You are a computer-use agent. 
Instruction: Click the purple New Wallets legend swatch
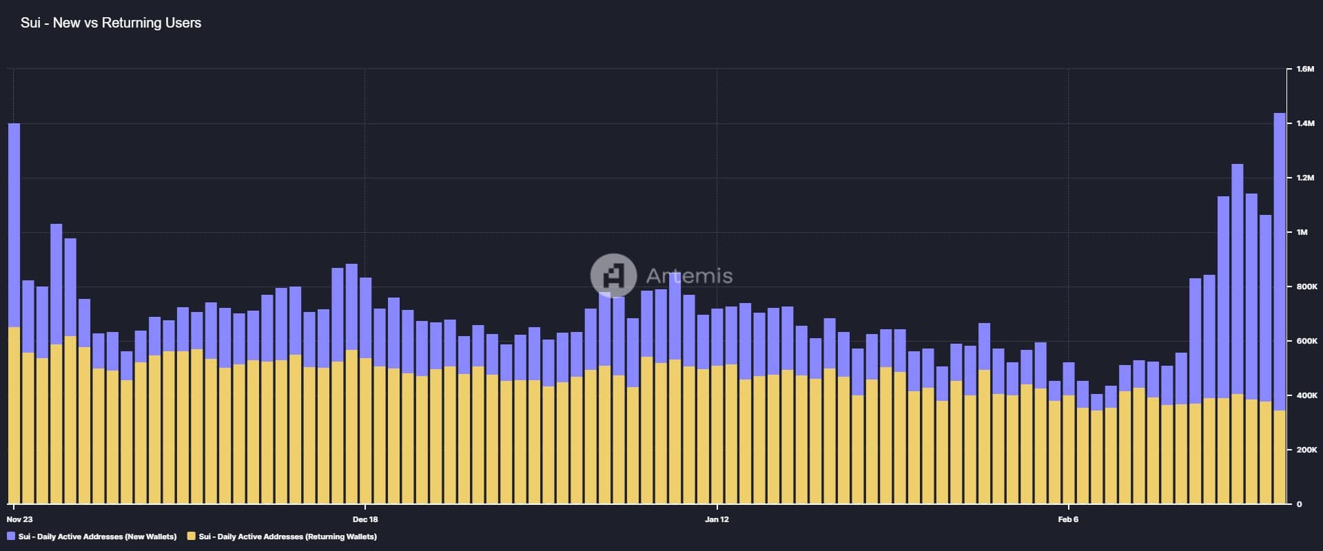click(11, 536)
